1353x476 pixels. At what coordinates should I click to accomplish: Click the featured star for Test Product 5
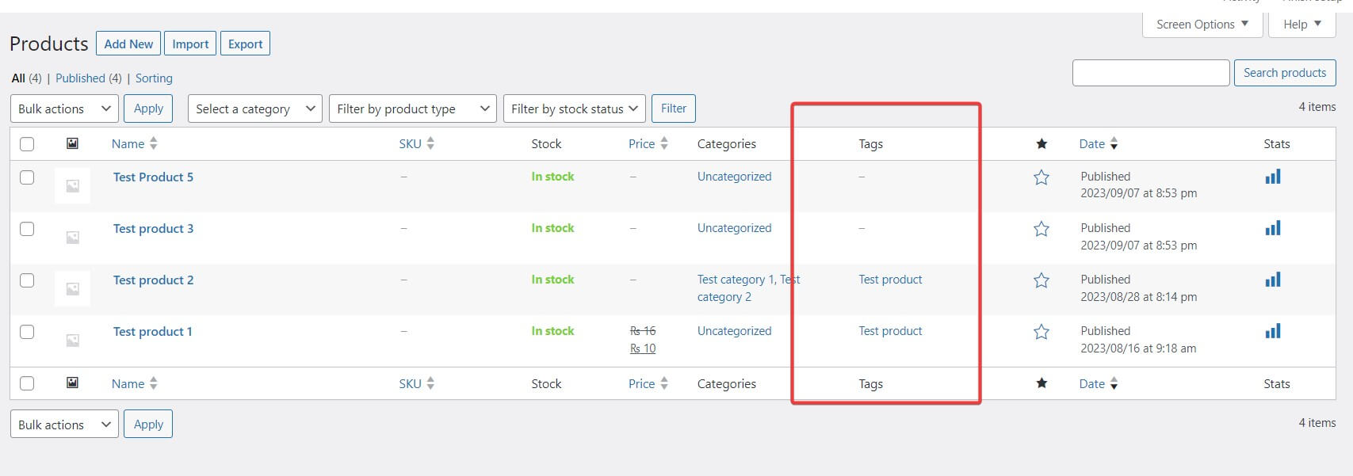(1042, 177)
